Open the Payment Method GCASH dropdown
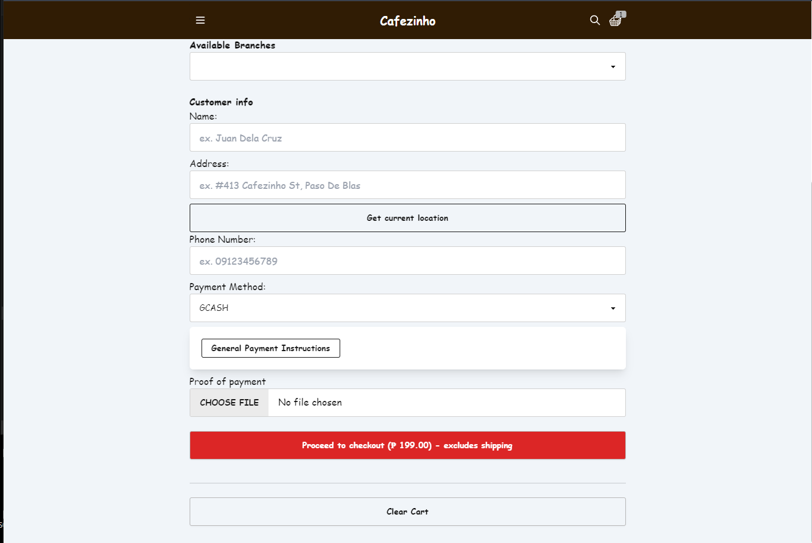812x543 pixels. click(407, 308)
